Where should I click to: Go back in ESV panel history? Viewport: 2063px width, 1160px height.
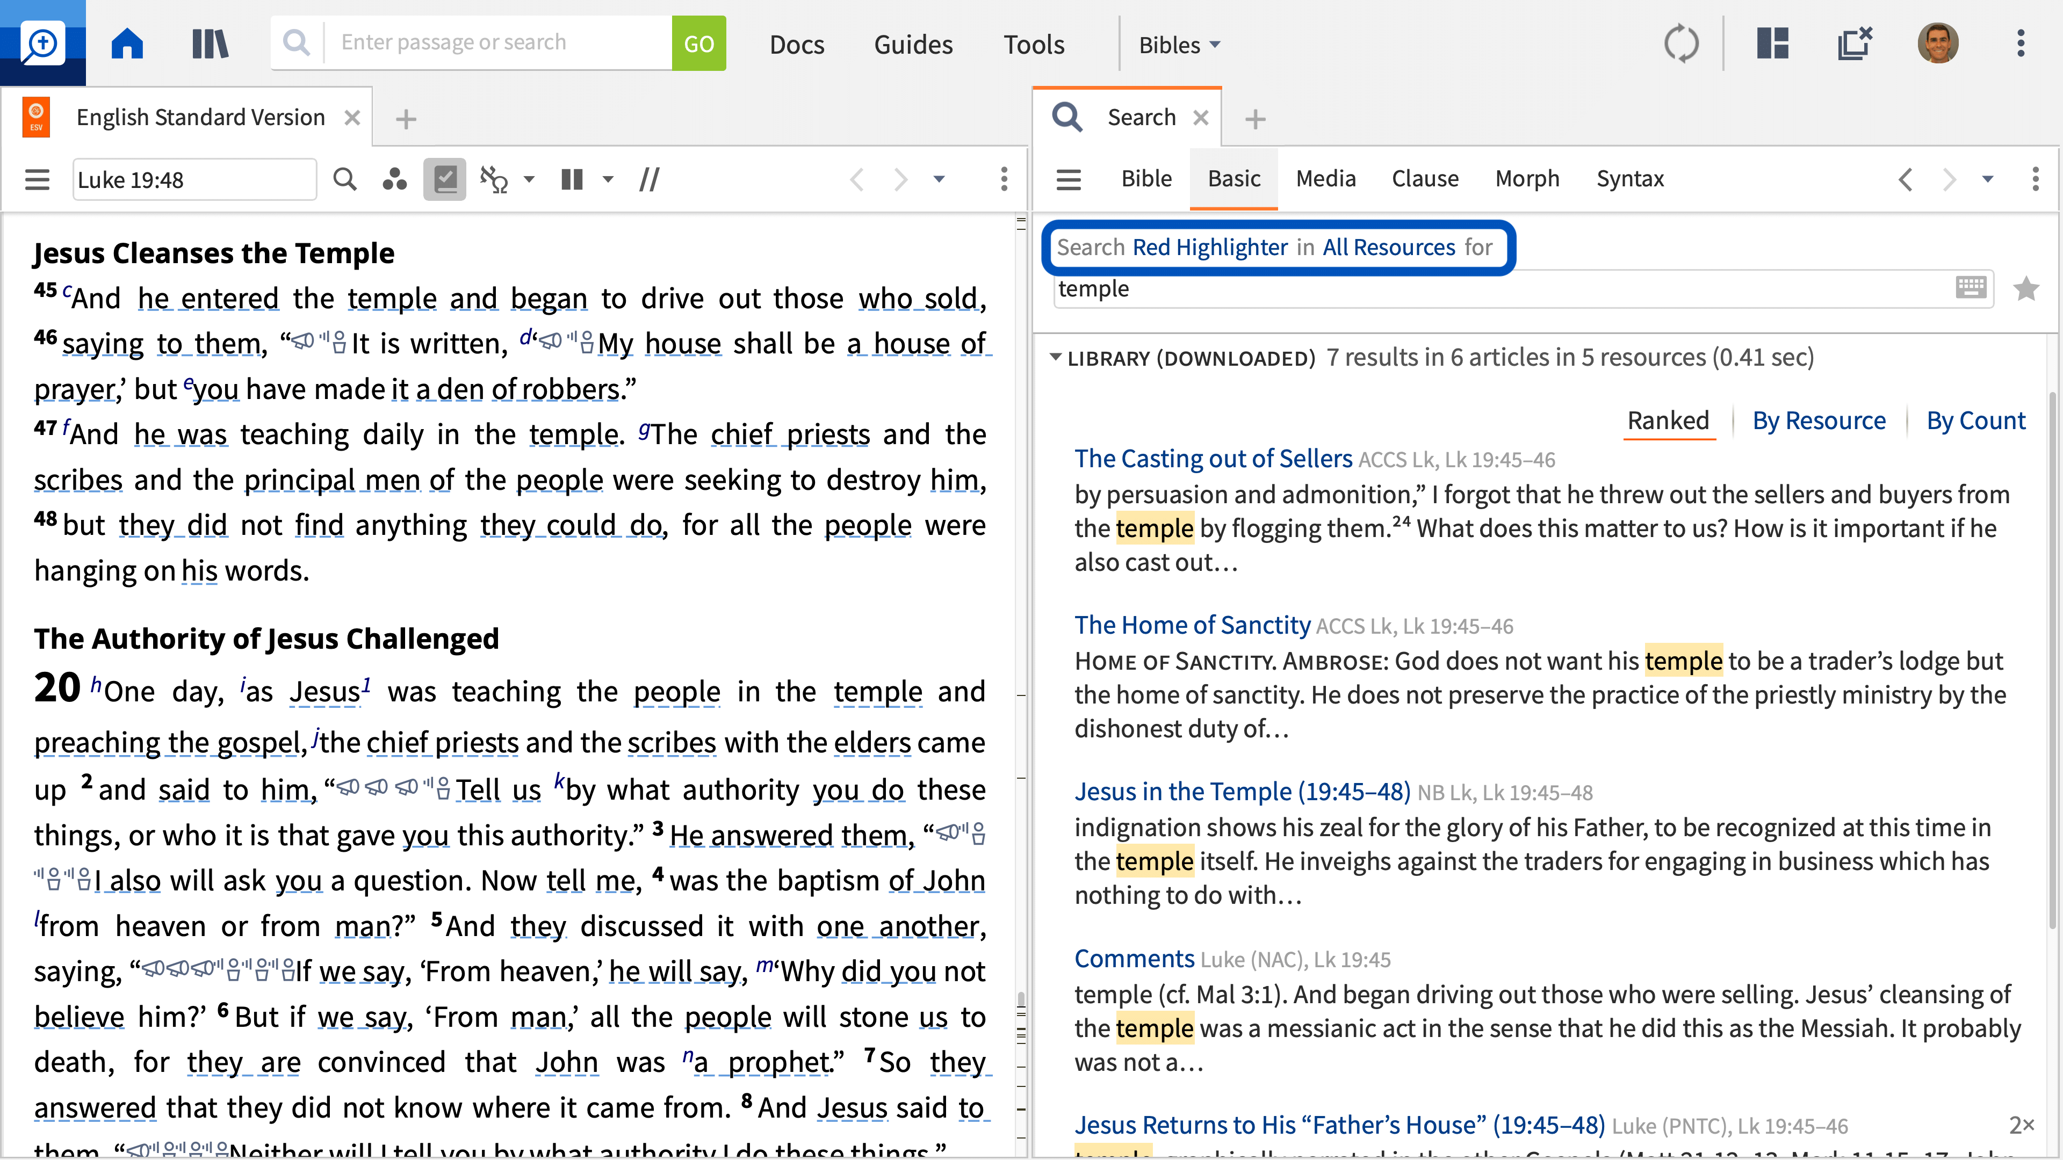857,179
